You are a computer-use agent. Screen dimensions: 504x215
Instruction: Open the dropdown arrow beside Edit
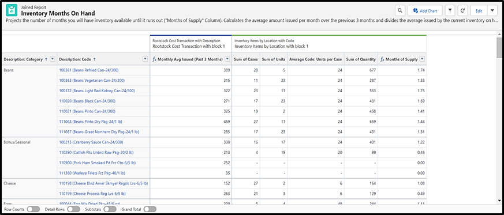492,10
